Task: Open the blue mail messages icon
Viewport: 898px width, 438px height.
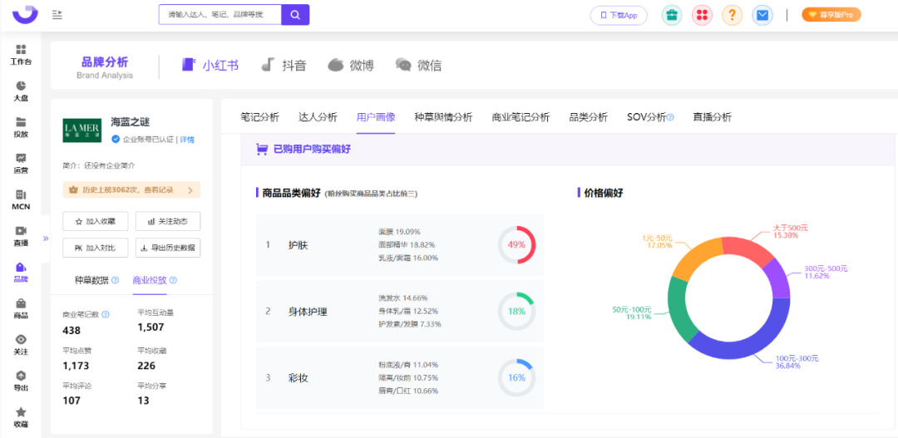Action: tap(762, 16)
